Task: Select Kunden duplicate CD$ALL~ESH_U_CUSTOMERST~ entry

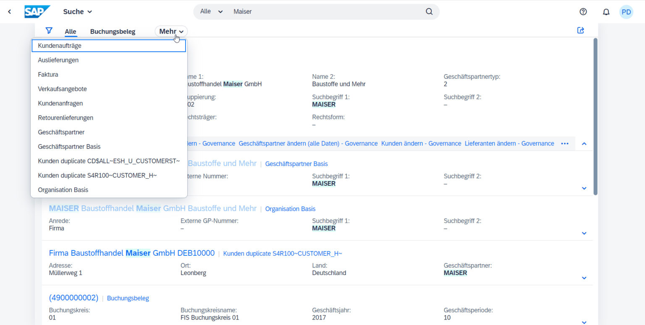Action: pos(109,161)
